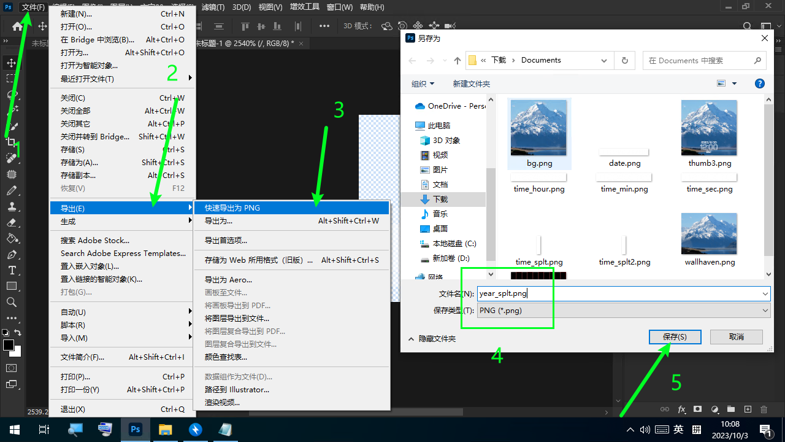Select the Eraser tool

point(11,222)
